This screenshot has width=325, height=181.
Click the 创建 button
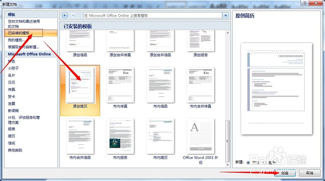[x=285, y=173]
